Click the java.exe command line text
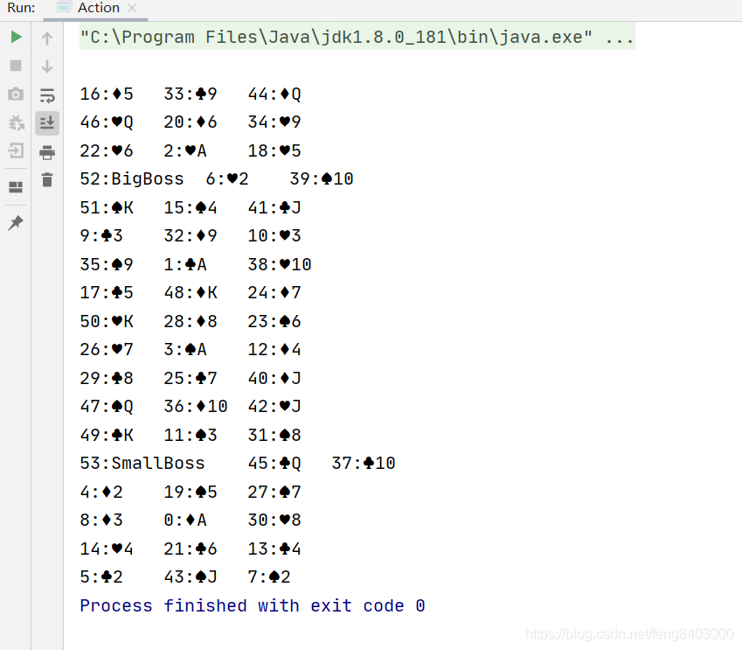 [350, 37]
